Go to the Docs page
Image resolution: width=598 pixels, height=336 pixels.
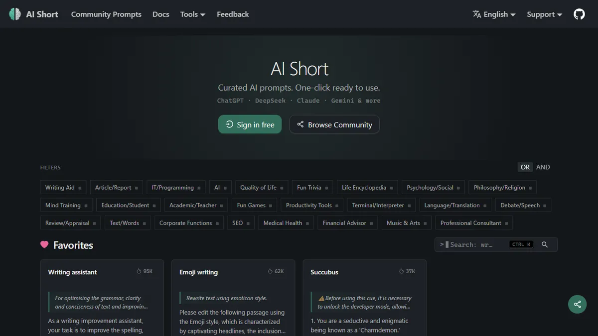(161, 14)
